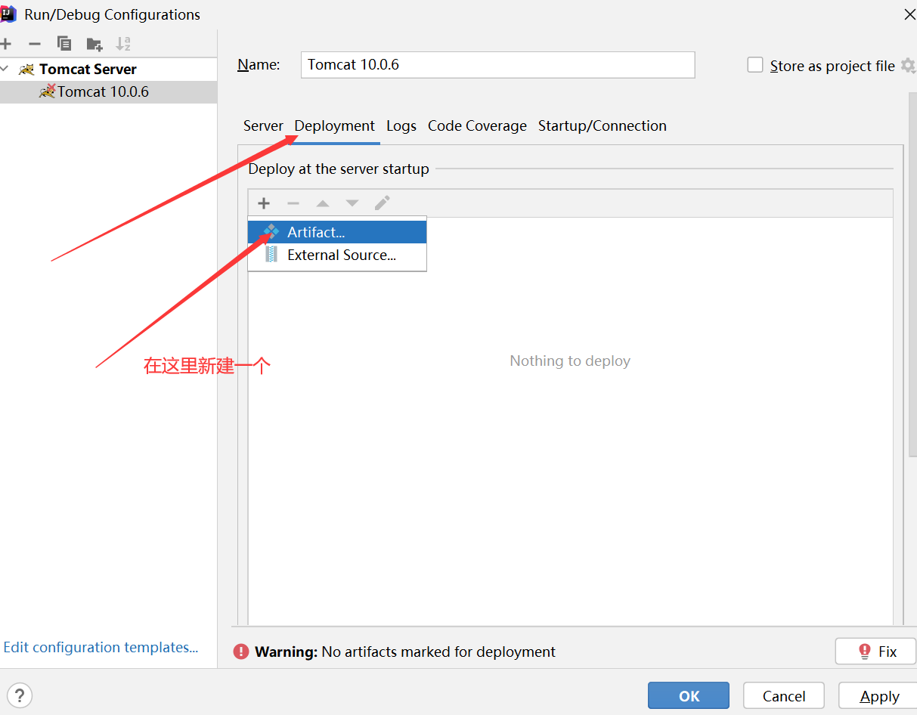Screen dimensions: 917x715
Task: Open help with question mark button
Action: (x=20, y=695)
